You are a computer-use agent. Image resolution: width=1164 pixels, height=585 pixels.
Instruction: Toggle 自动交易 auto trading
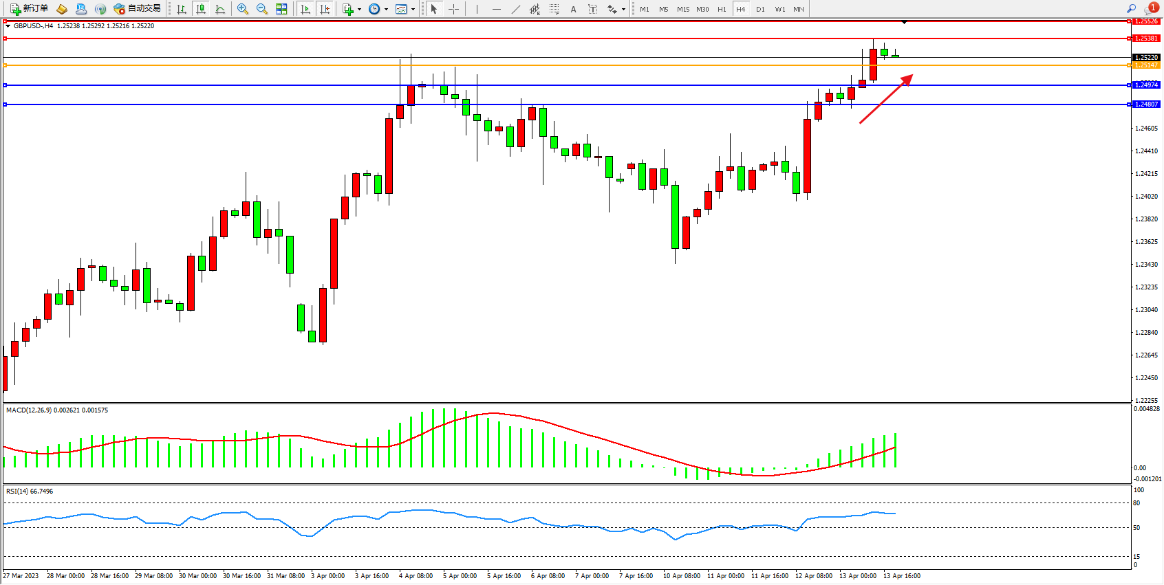[x=138, y=9]
